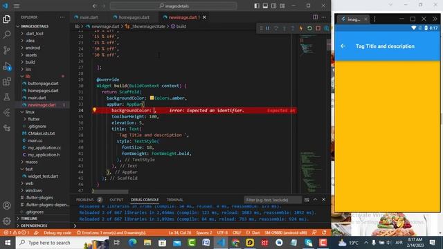Screen dimensions: 443x249
Task: Toggle the secondary side bar layout
Action: [x=274, y=6]
